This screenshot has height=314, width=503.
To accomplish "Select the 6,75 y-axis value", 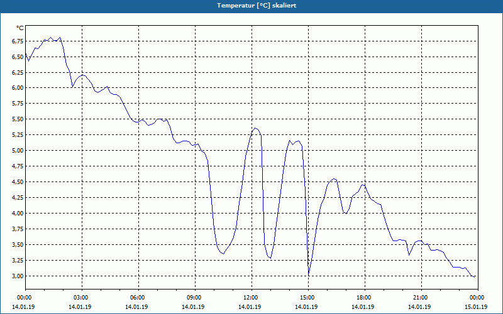I will [18, 41].
